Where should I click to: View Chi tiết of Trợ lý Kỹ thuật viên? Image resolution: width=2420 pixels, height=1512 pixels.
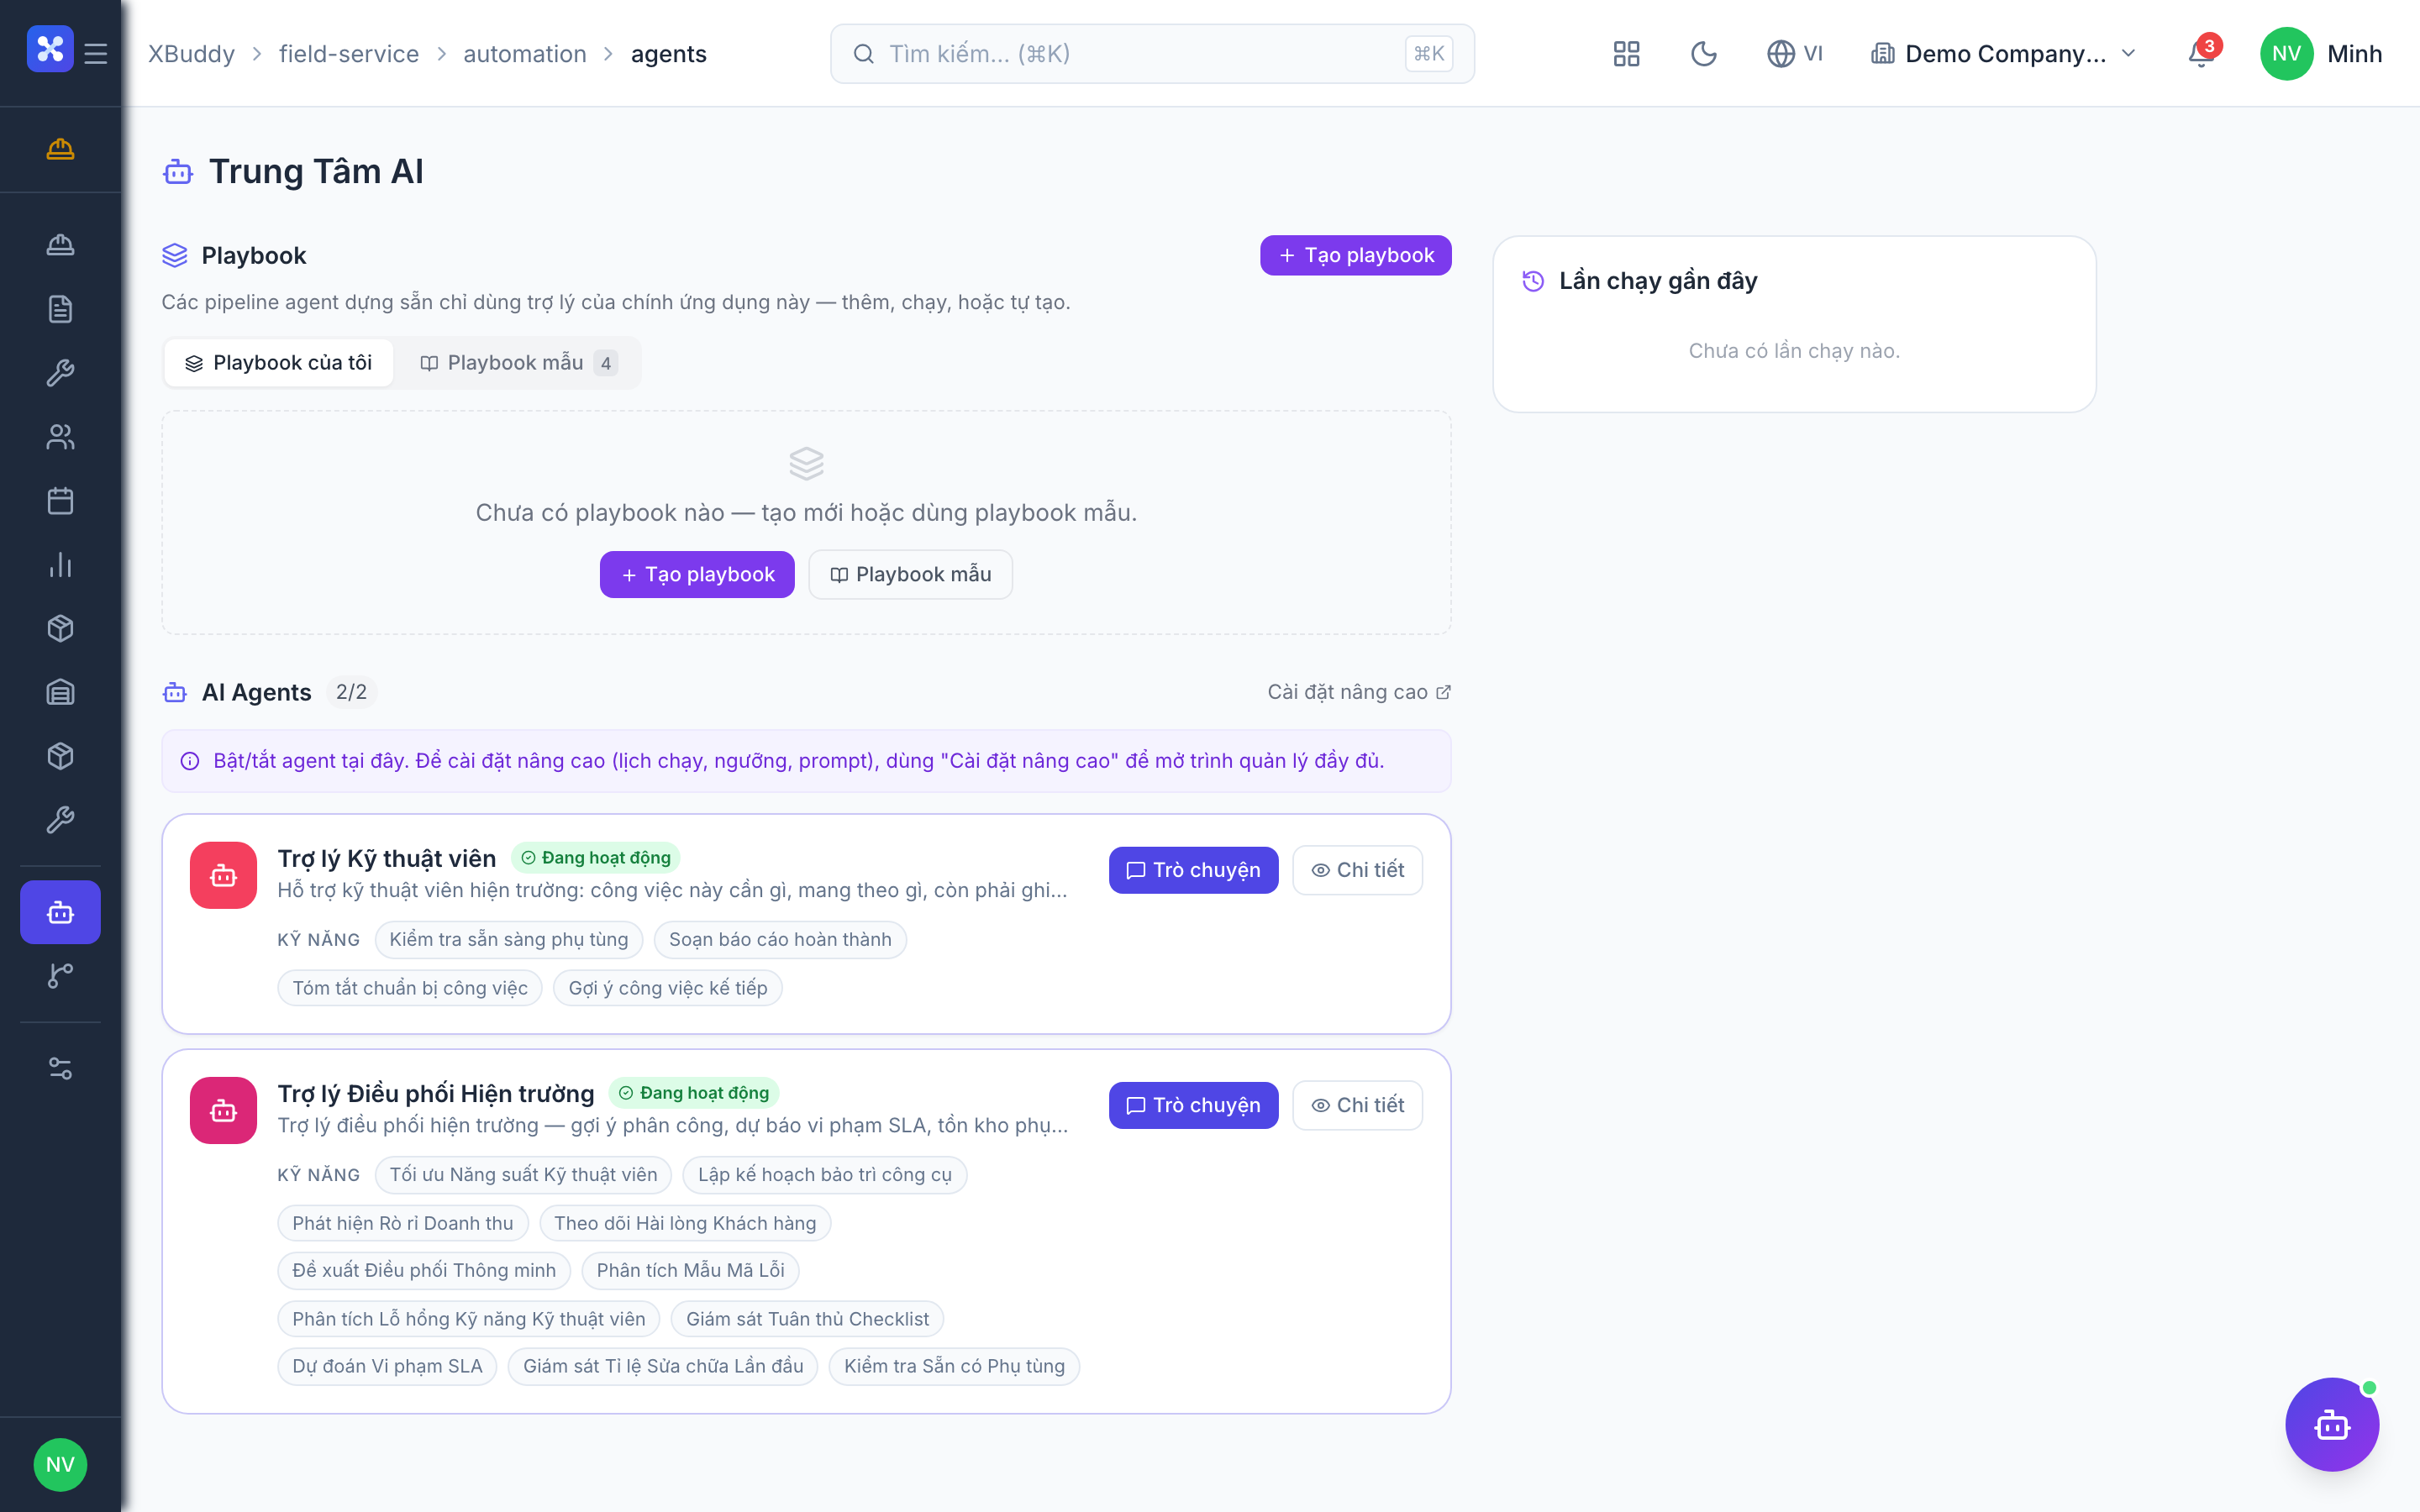coord(1357,870)
